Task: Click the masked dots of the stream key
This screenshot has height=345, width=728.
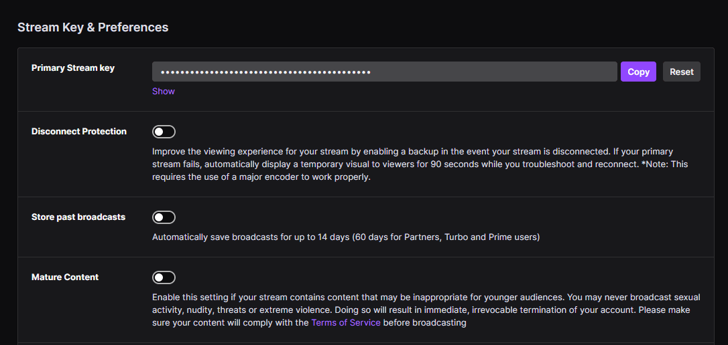Action: pos(265,72)
